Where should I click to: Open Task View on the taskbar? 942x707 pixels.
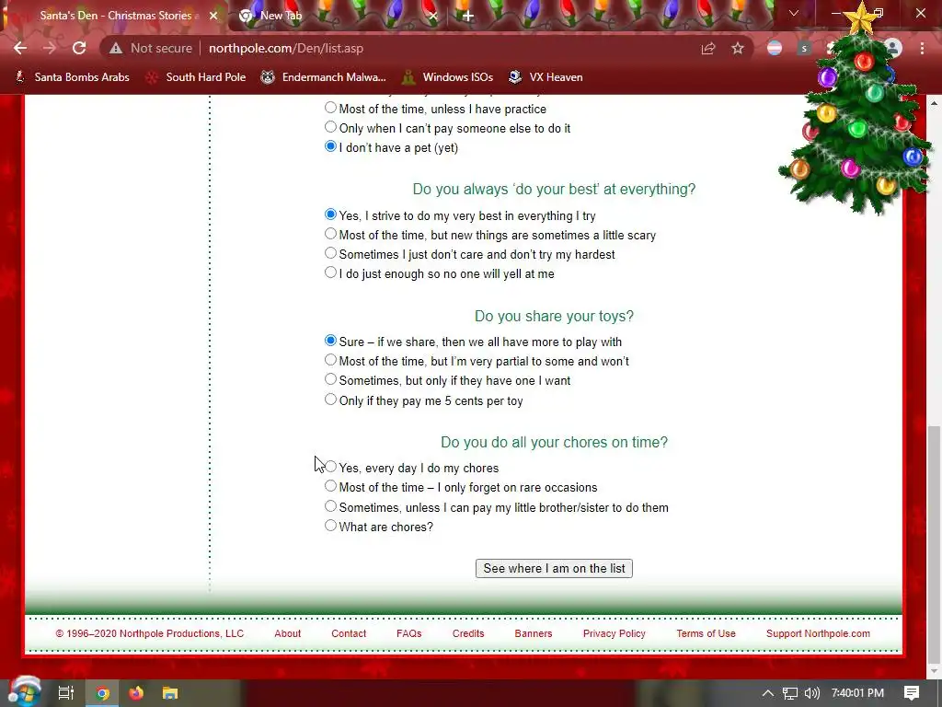point(66,693)
